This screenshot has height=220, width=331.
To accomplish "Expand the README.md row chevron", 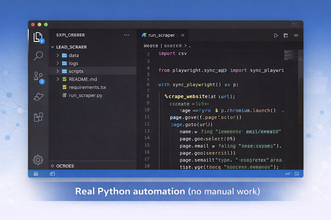I will [x=58, y=79].
